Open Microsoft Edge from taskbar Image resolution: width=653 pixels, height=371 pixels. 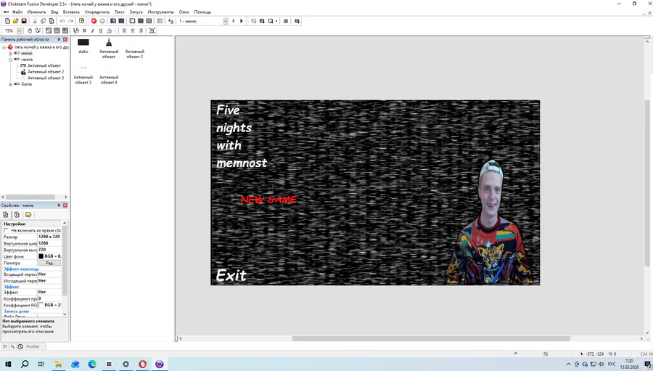click(x=92, y=364)
